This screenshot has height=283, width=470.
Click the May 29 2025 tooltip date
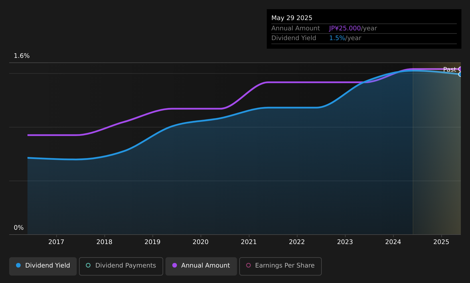pyautogui.click(x=292, y=18)
